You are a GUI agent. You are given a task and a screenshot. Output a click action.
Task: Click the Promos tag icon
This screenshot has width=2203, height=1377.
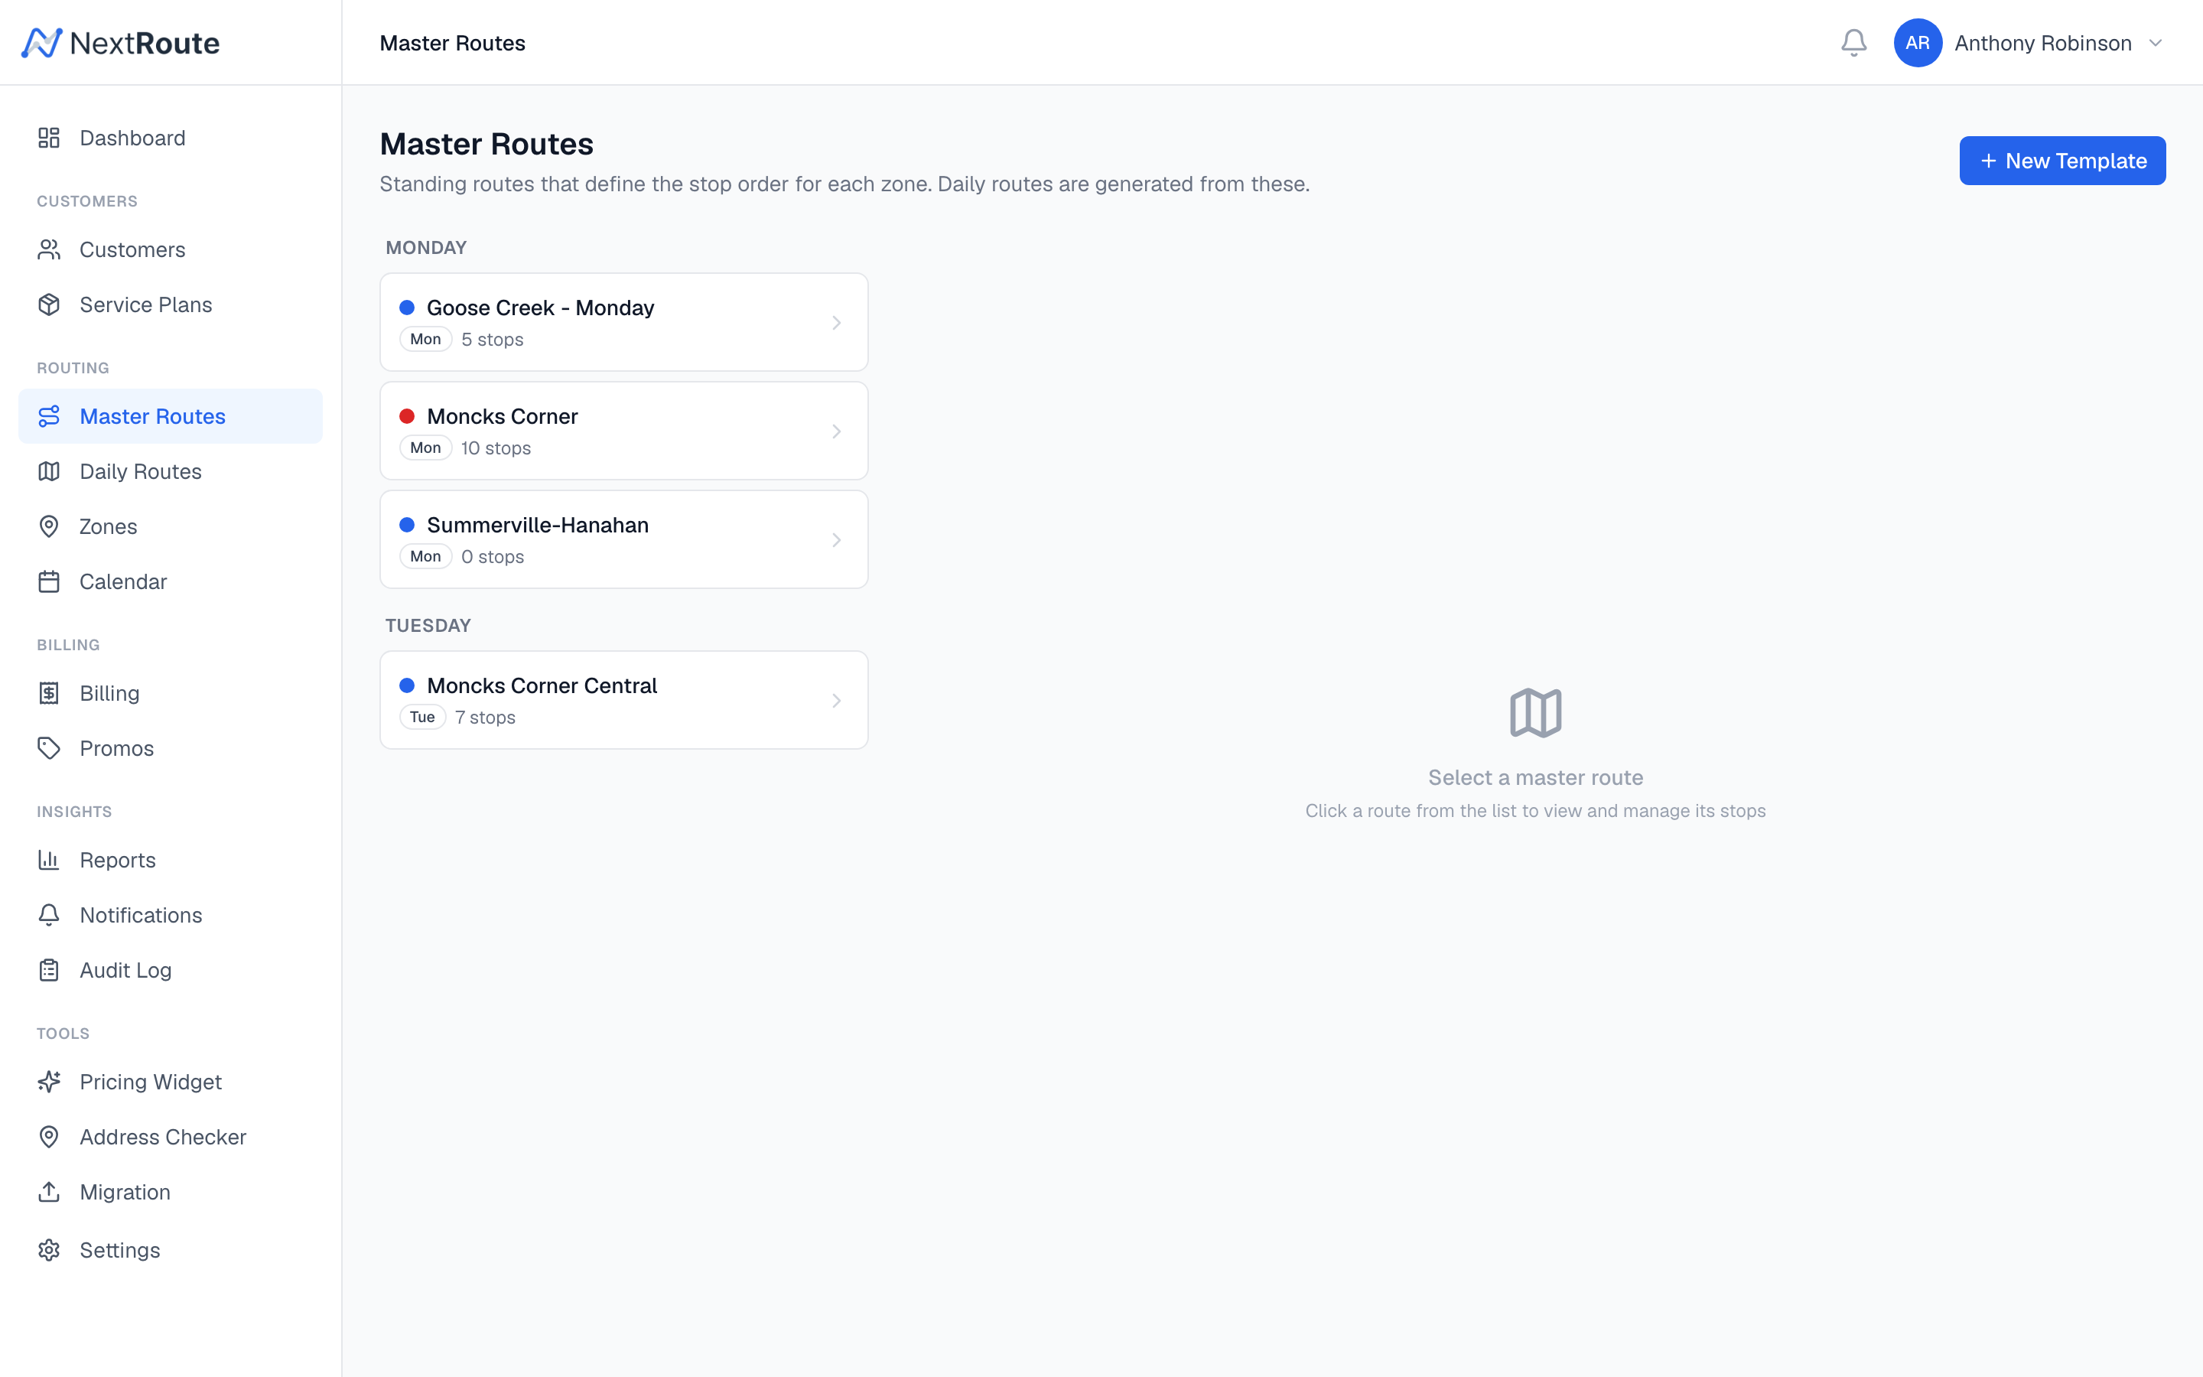click(x=49, y=747)
